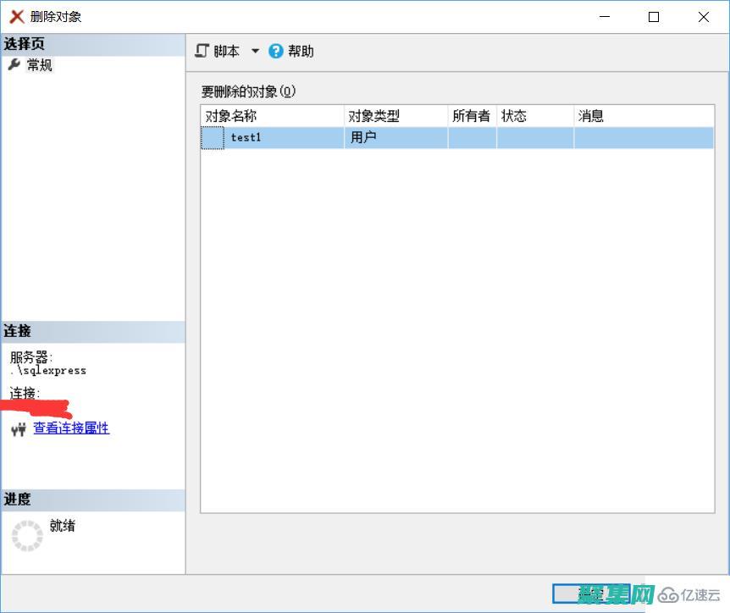This screenshot has width=730, height=613.
Task: Click the row selector box before test1
Action: 213,138
